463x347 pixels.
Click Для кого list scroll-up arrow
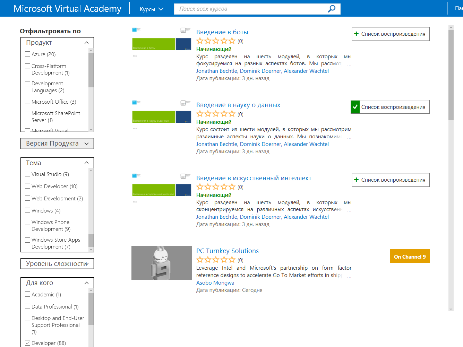coord(91,290)
